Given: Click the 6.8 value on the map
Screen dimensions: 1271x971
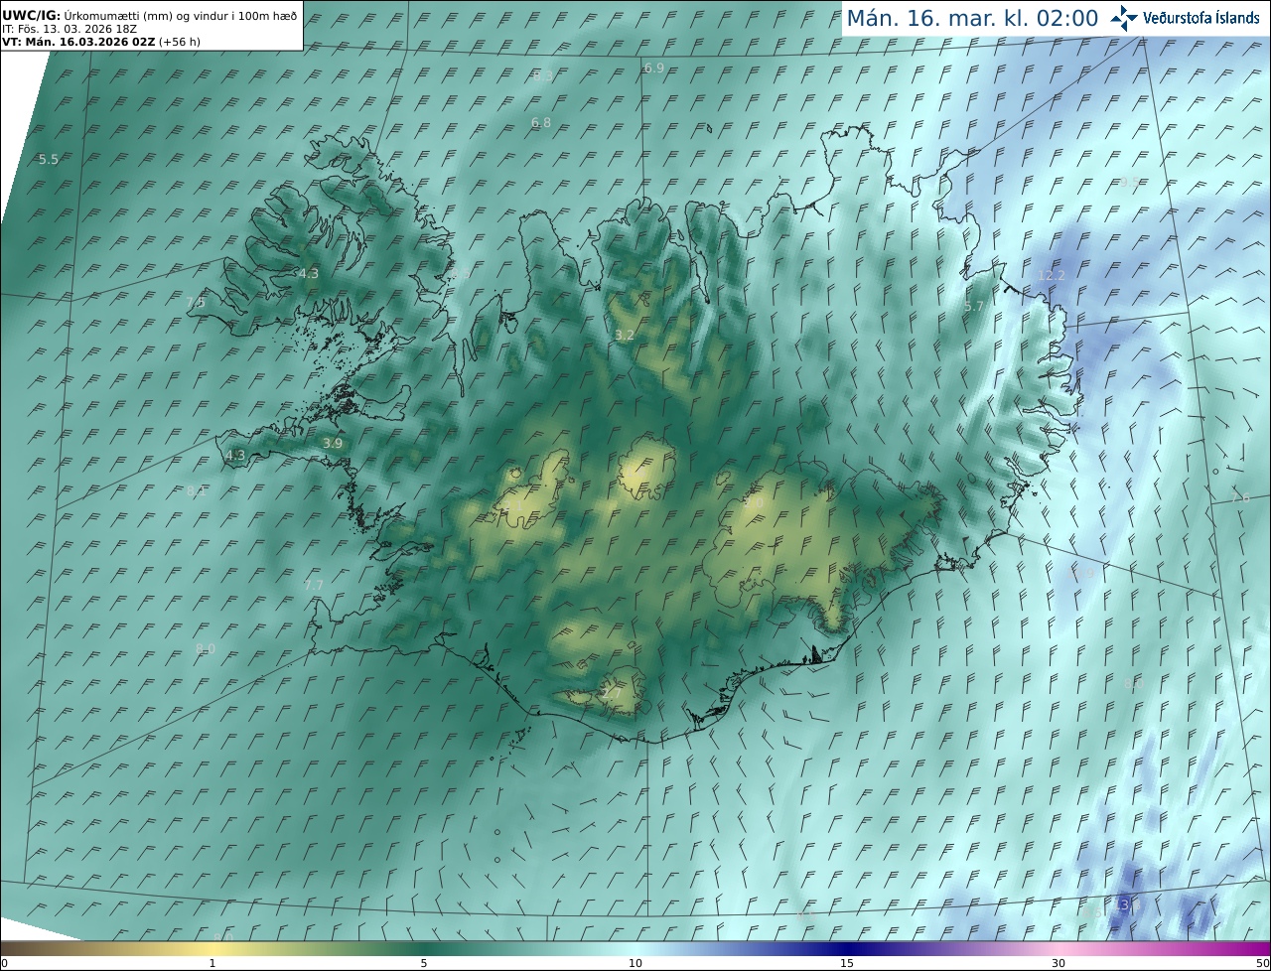Looking at the screenshot, I should [541, 123].
